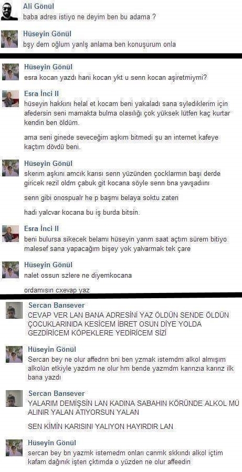Open Hüseyin Gönül name above 'Sercan bey ne olur affednn'
The width and height of the screenshot is (242, 472).
click(x=52, y=350)
